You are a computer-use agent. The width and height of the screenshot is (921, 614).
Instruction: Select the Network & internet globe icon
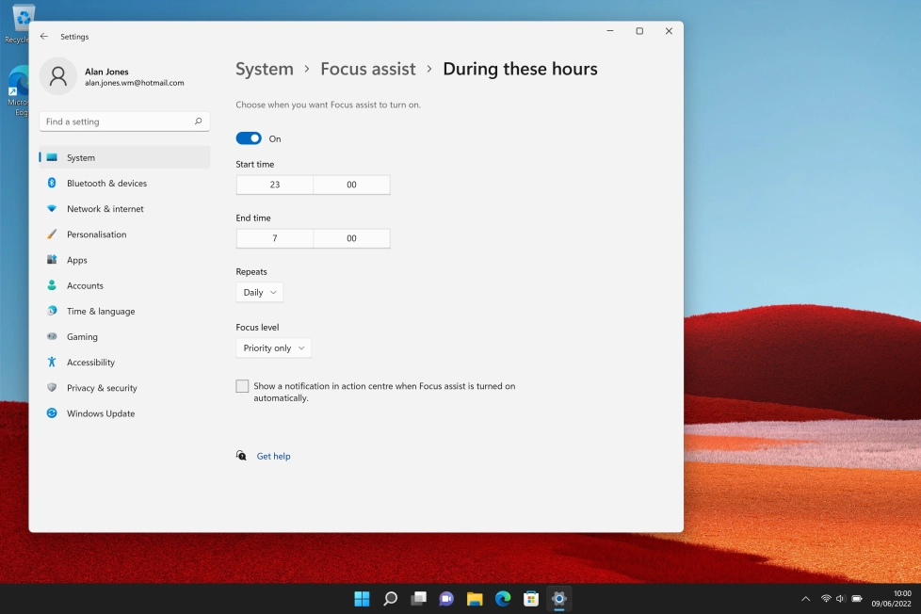52,208
